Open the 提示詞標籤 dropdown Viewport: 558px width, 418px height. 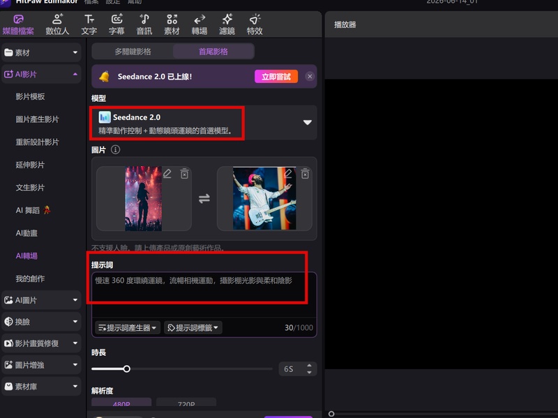[x=193, y=328]
